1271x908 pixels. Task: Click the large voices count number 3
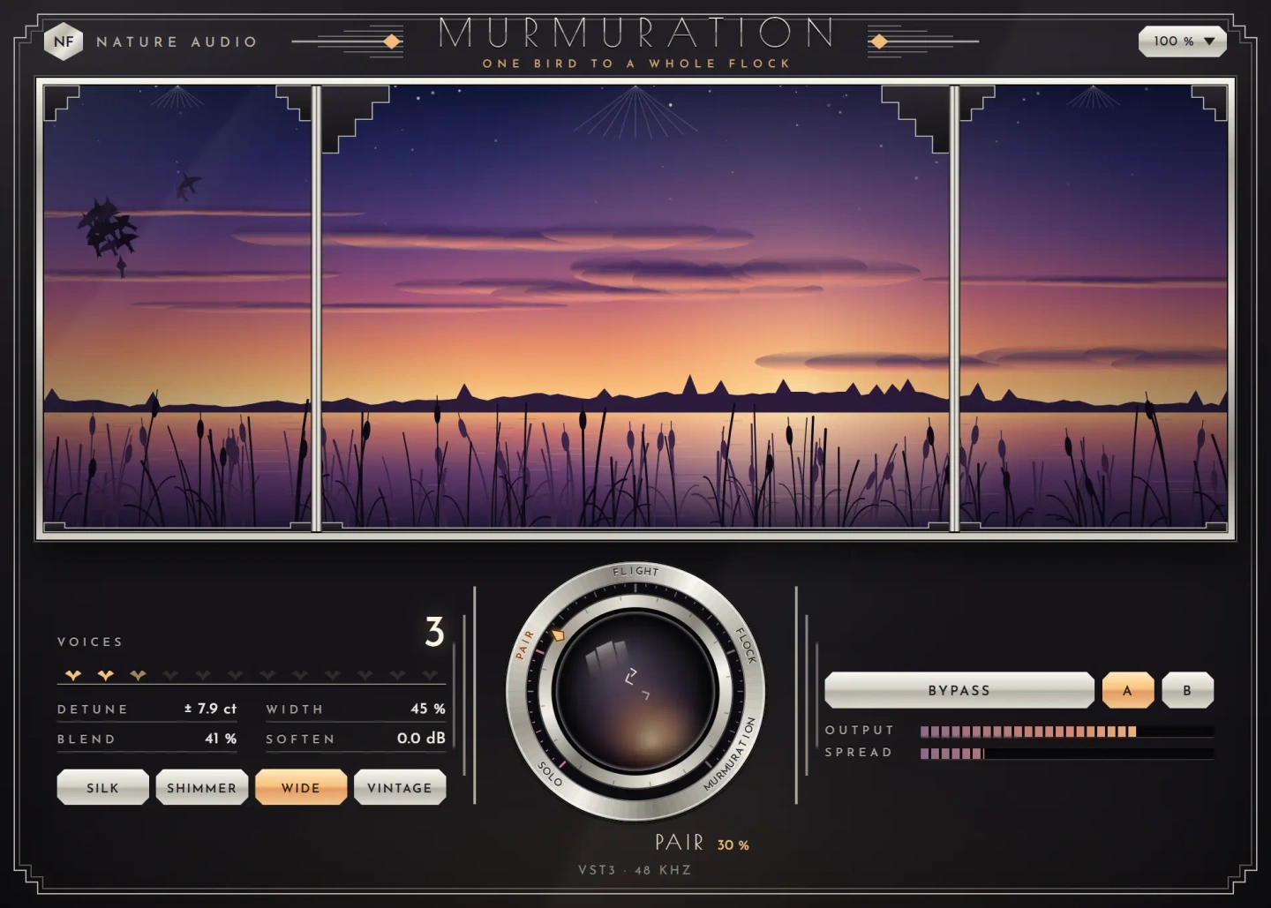click(434, 633)
